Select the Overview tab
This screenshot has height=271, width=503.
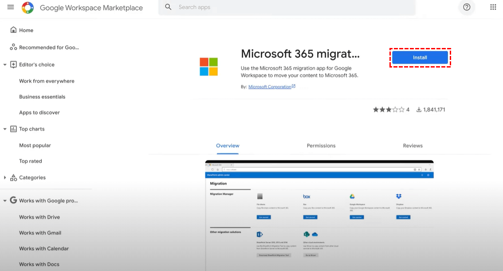(228, 146)
